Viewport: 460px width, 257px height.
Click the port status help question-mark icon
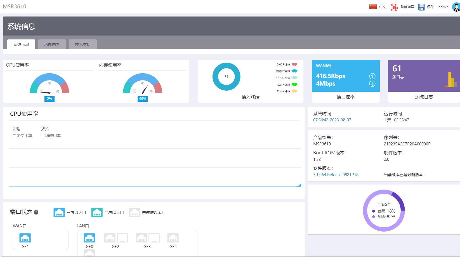click(x=36, y=213)
